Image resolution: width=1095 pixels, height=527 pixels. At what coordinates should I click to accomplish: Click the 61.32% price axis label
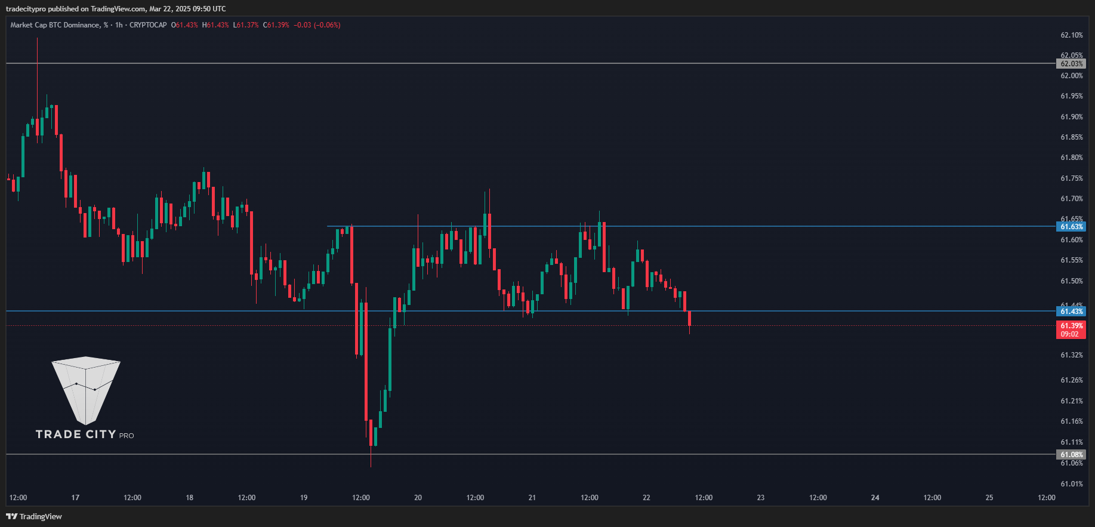[1072, 355]
